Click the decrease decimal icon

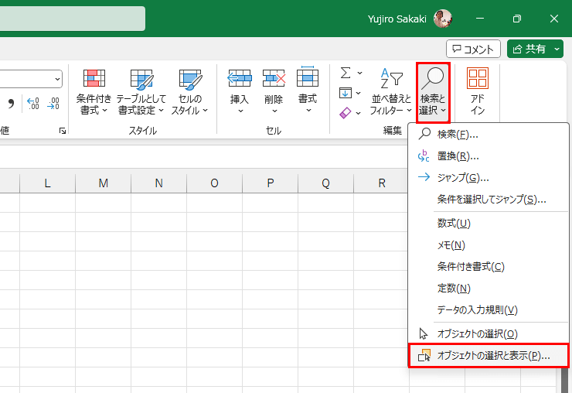coord(53,104)
